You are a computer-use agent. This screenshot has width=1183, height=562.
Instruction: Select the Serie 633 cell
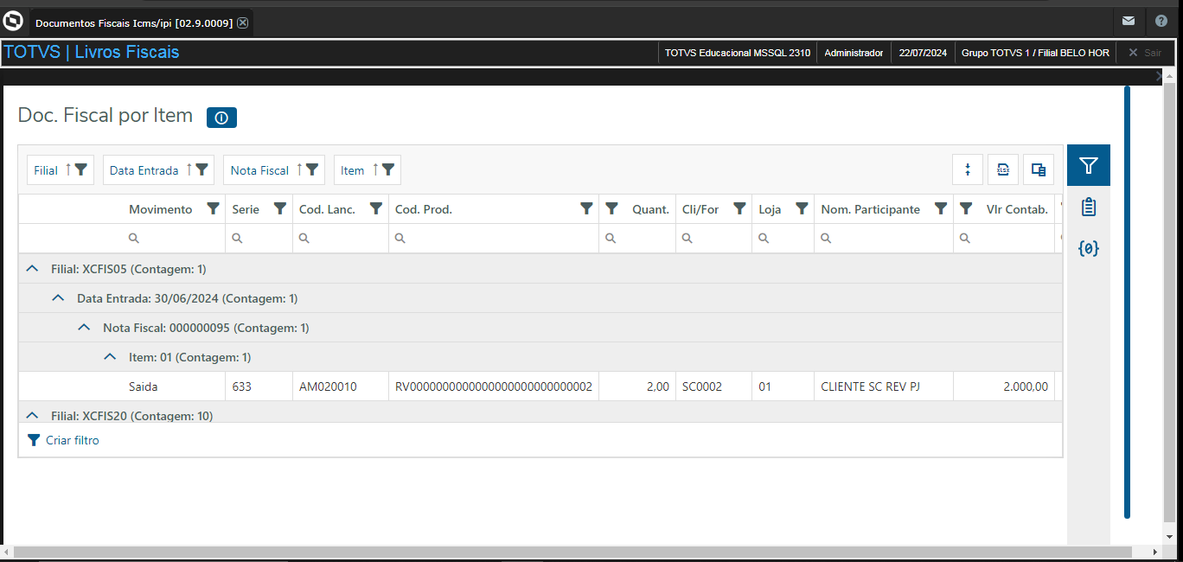[x=259, y=386]
